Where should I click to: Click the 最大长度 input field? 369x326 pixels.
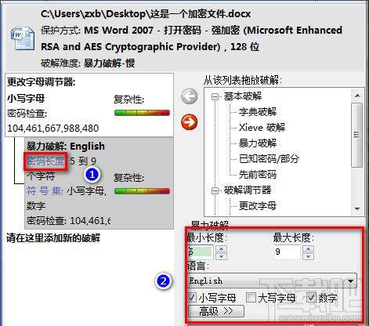[288, 252]
